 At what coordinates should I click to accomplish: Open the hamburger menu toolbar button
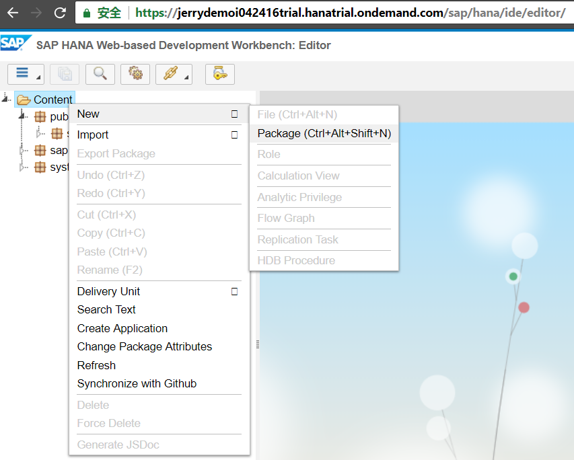(26, 74)
